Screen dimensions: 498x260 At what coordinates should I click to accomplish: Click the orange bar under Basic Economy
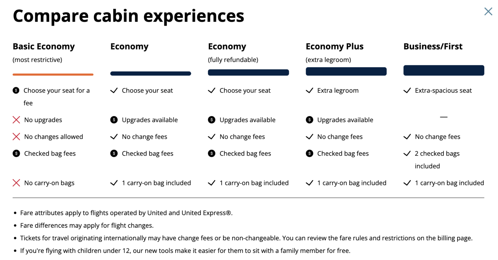53,74
